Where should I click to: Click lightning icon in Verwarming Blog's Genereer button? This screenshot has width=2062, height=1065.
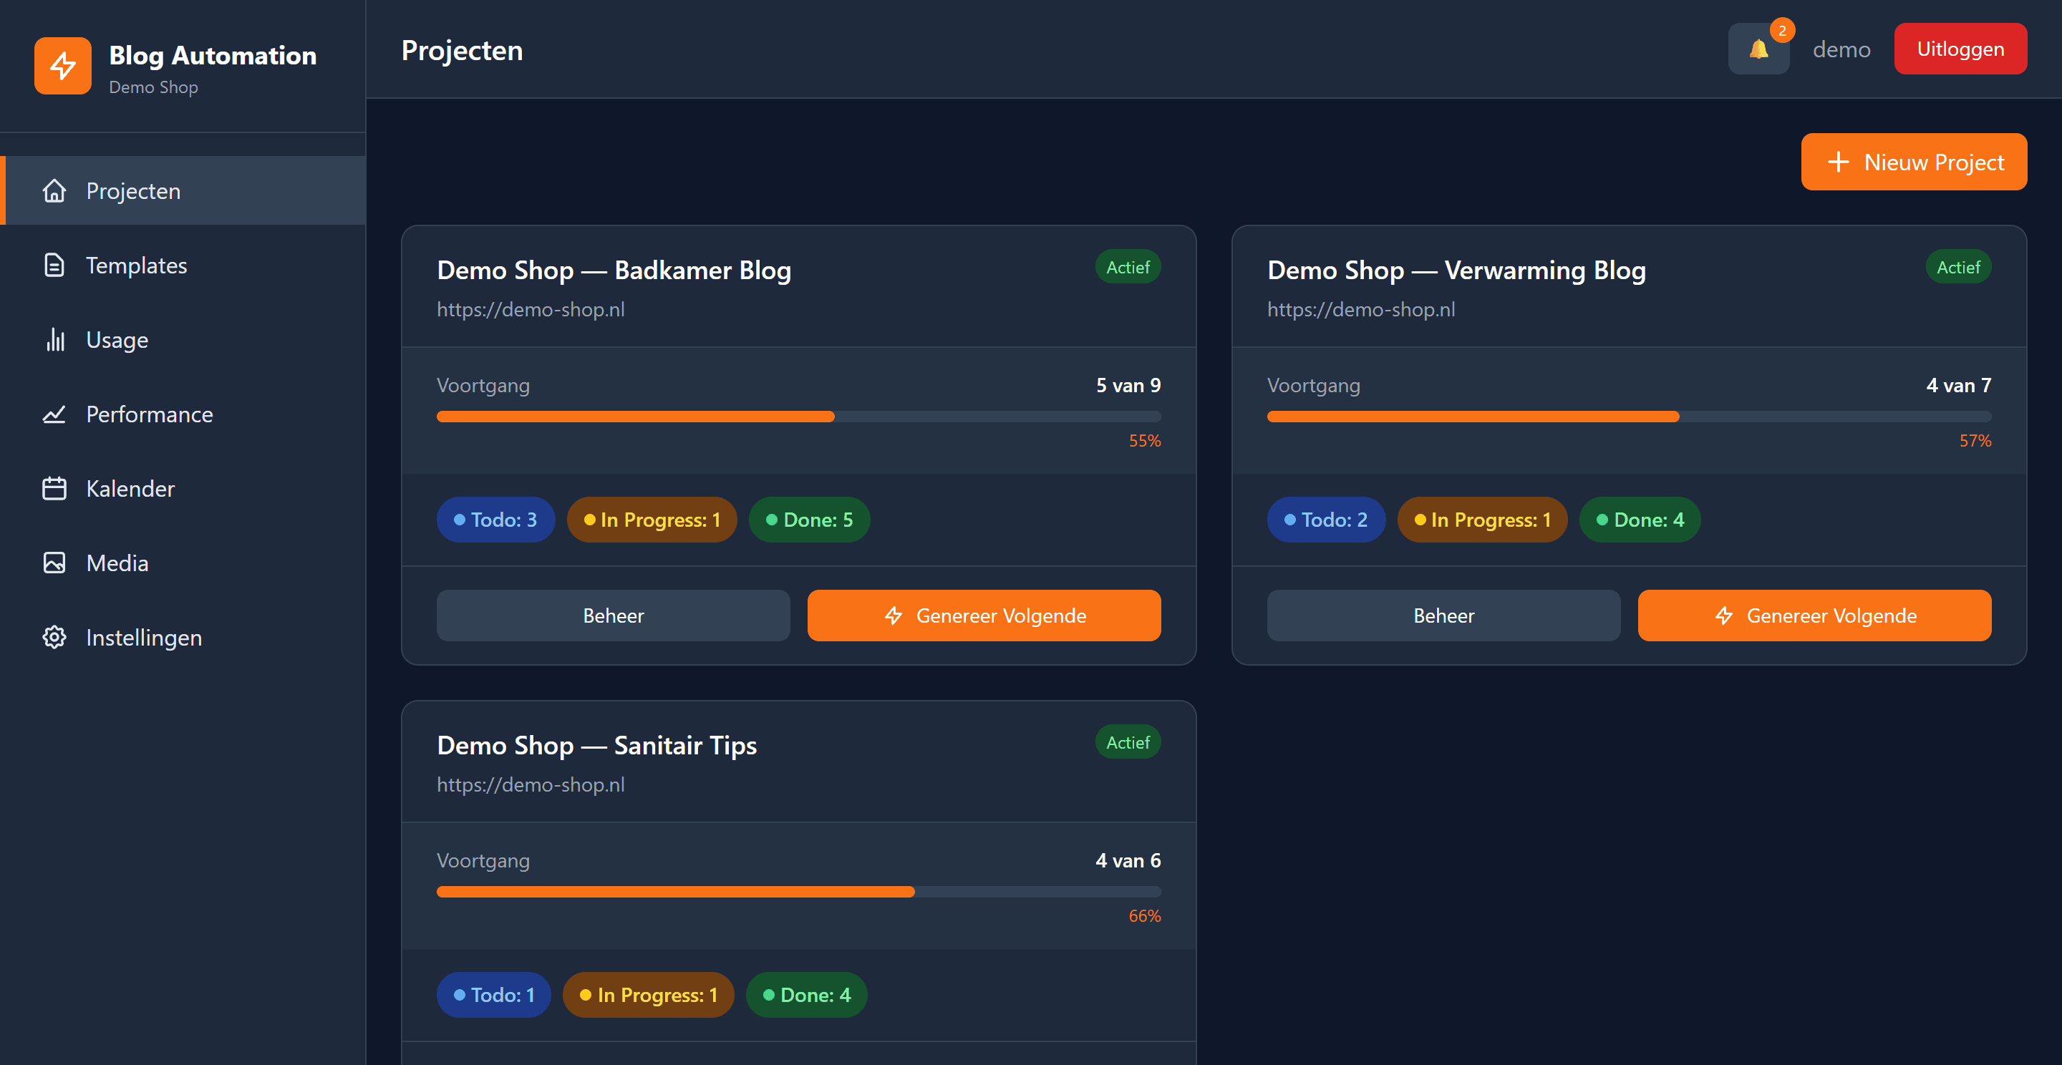click(x=1724, y=616)
